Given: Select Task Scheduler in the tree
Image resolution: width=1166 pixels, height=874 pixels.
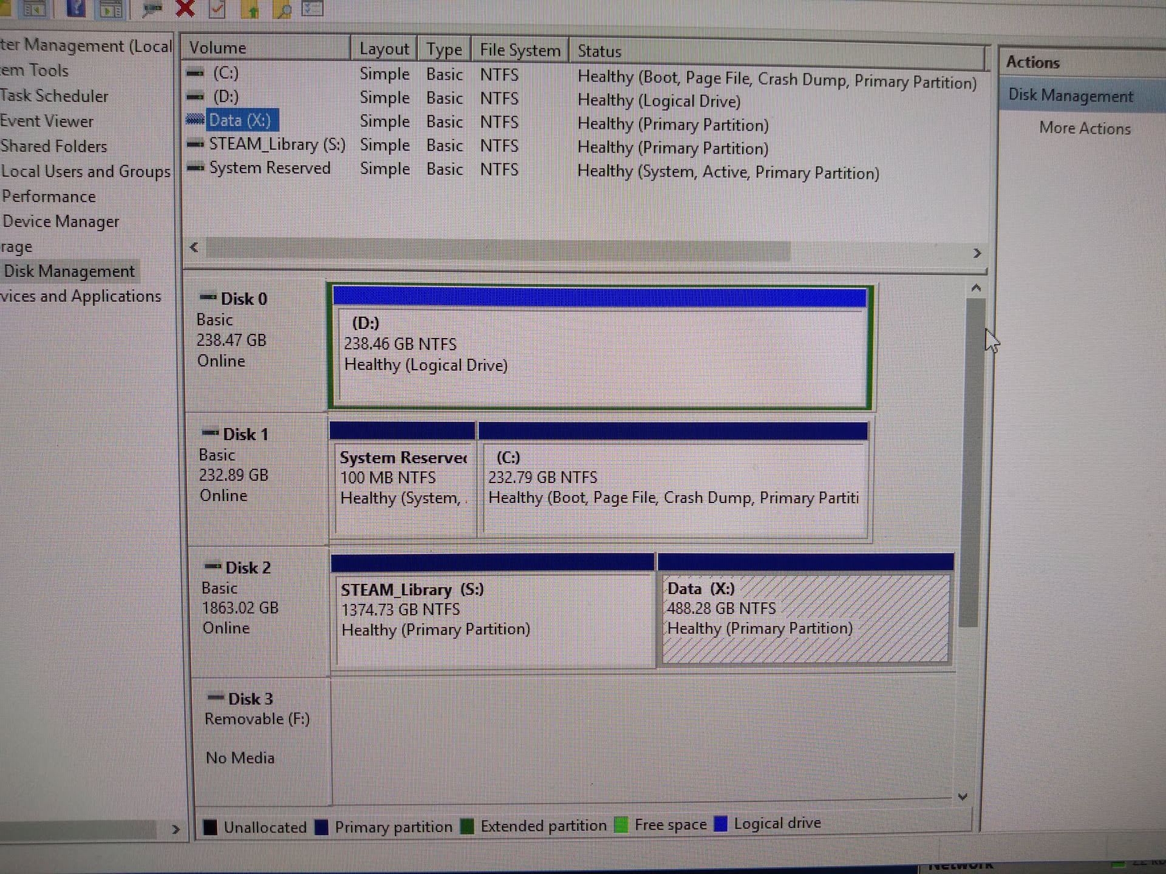Looking at the screenshot, I should pos(54,96).
